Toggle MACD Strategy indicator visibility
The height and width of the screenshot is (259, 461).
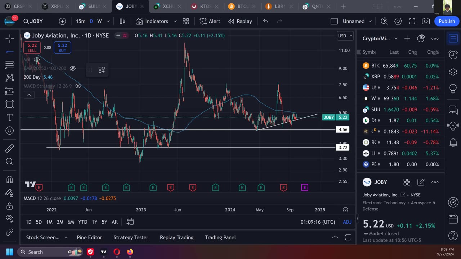point(78,86)
